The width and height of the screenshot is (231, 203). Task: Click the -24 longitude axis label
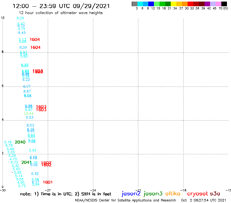click(x=93, y=190)
